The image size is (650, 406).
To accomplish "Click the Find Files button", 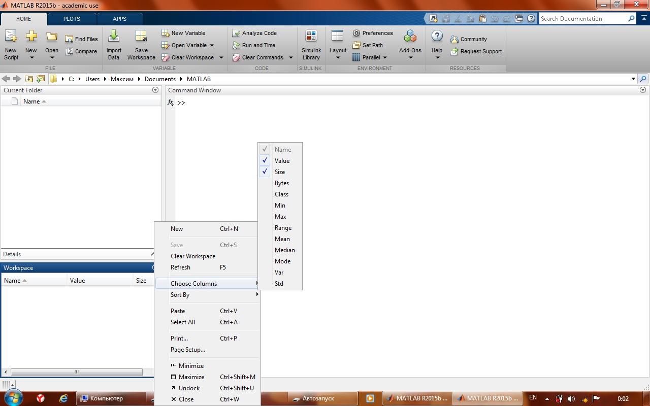I will point(81,39).
